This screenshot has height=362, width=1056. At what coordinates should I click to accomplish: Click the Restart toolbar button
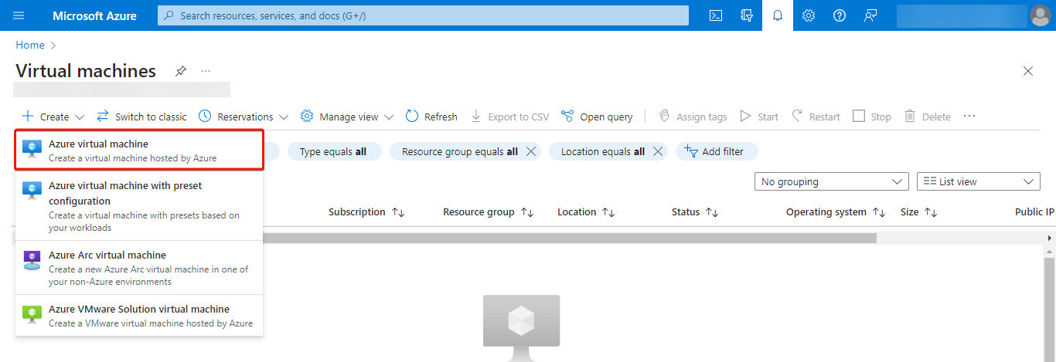pyautogui.click(x=816, y=117)
